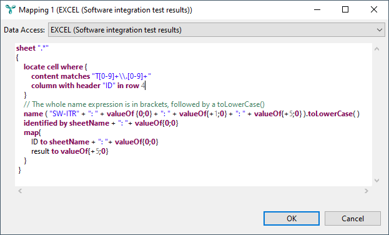This screenshot has width=389, height=235.
Task: Click 'identified by sheetName' text
Action: [66, 123]
